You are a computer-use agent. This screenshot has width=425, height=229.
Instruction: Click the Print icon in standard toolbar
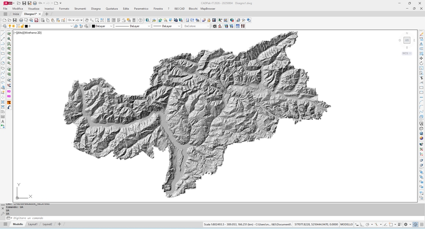(21, 20)
